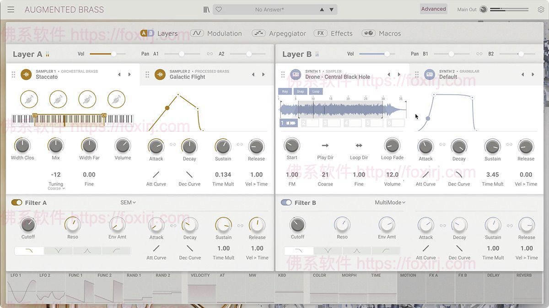Click the Advanced button
Viewport: 549px width, 308px height.
tap(433, 8)
